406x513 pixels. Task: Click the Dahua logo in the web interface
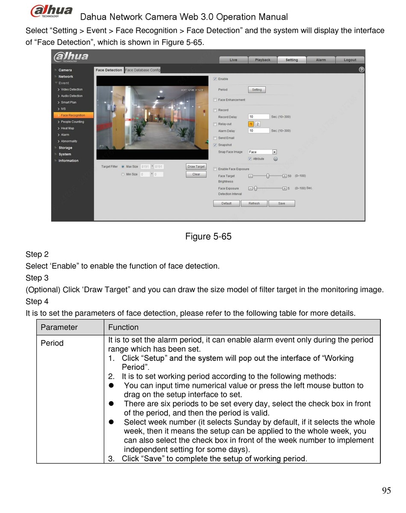71,57
